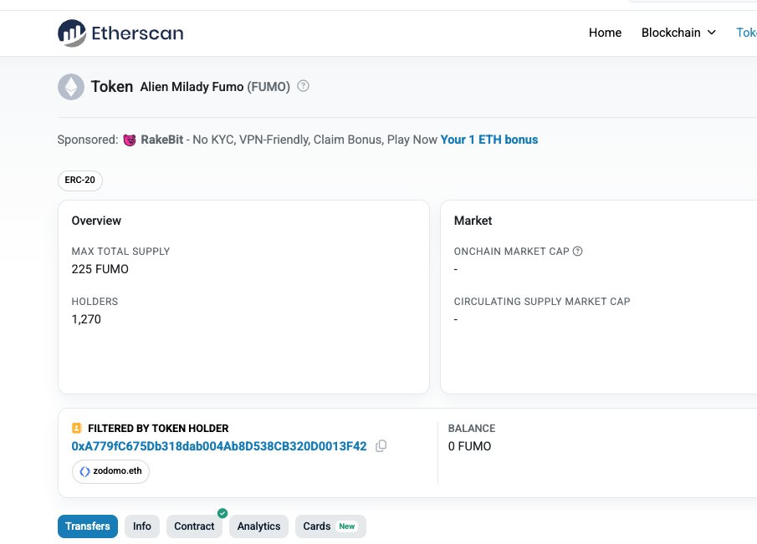This screenshot has height=544, width=757.
Task: Click the CIRCULATING SUPPLY MARKET CAP label
Action: pos(542,302)
